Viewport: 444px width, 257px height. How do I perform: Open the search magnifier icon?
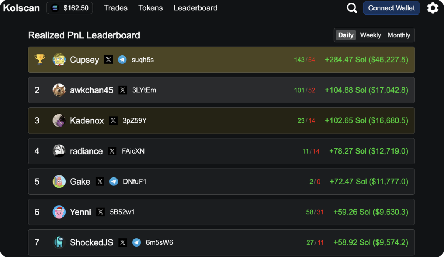(x=351, y=8)
